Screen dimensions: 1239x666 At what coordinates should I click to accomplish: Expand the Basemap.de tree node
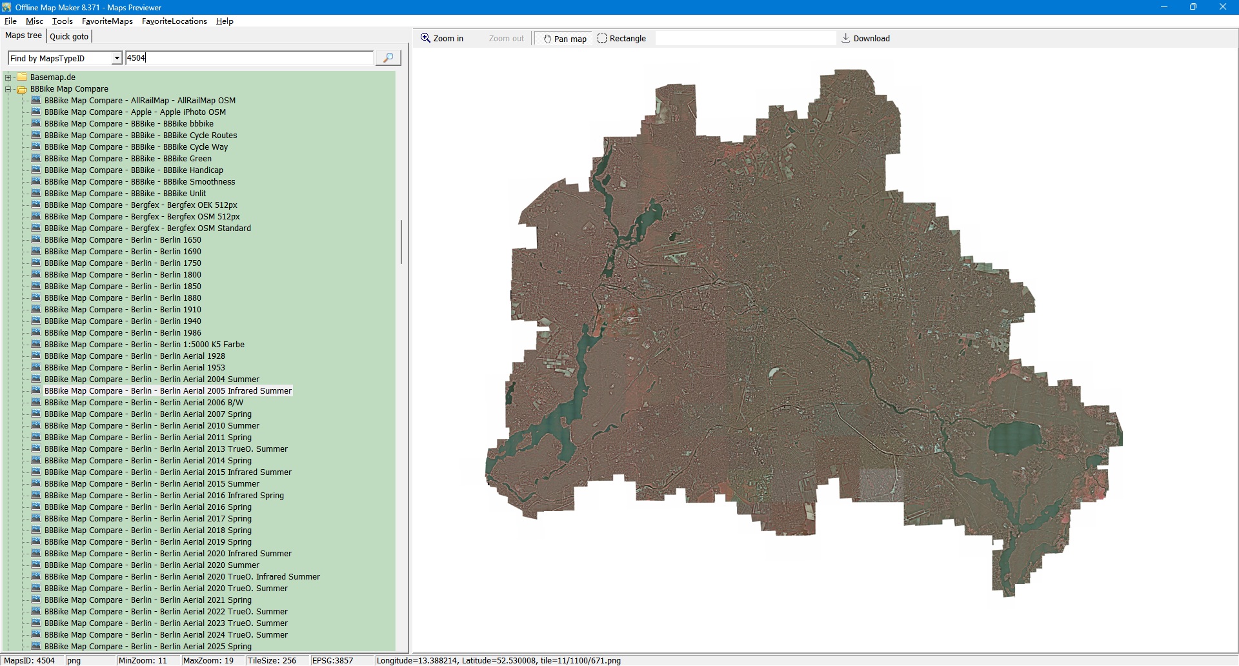click(x=8, y=77)
